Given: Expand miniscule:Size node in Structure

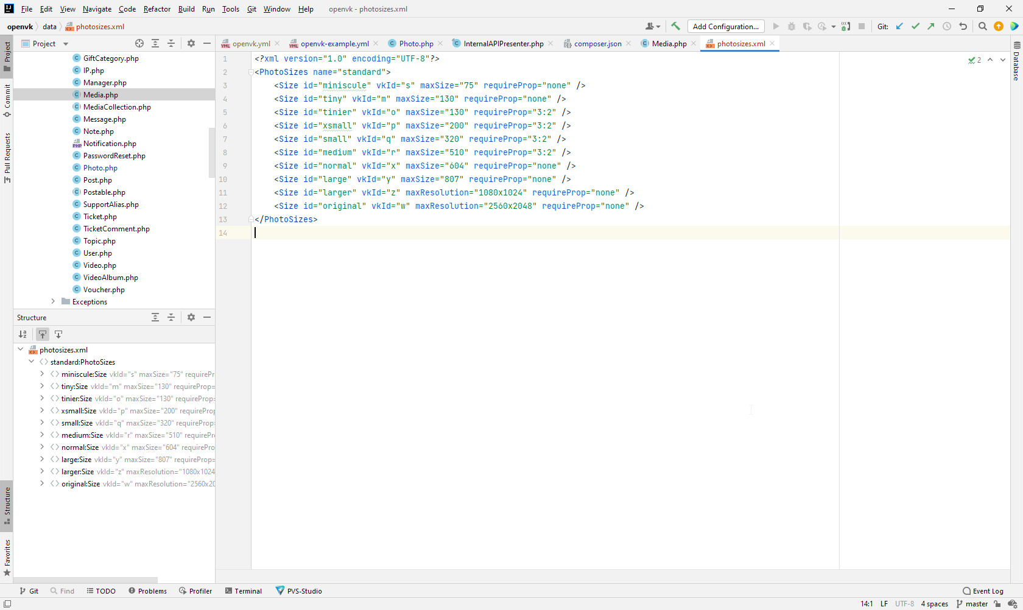Looking at the screenshot, I should [x=42, y=374].
